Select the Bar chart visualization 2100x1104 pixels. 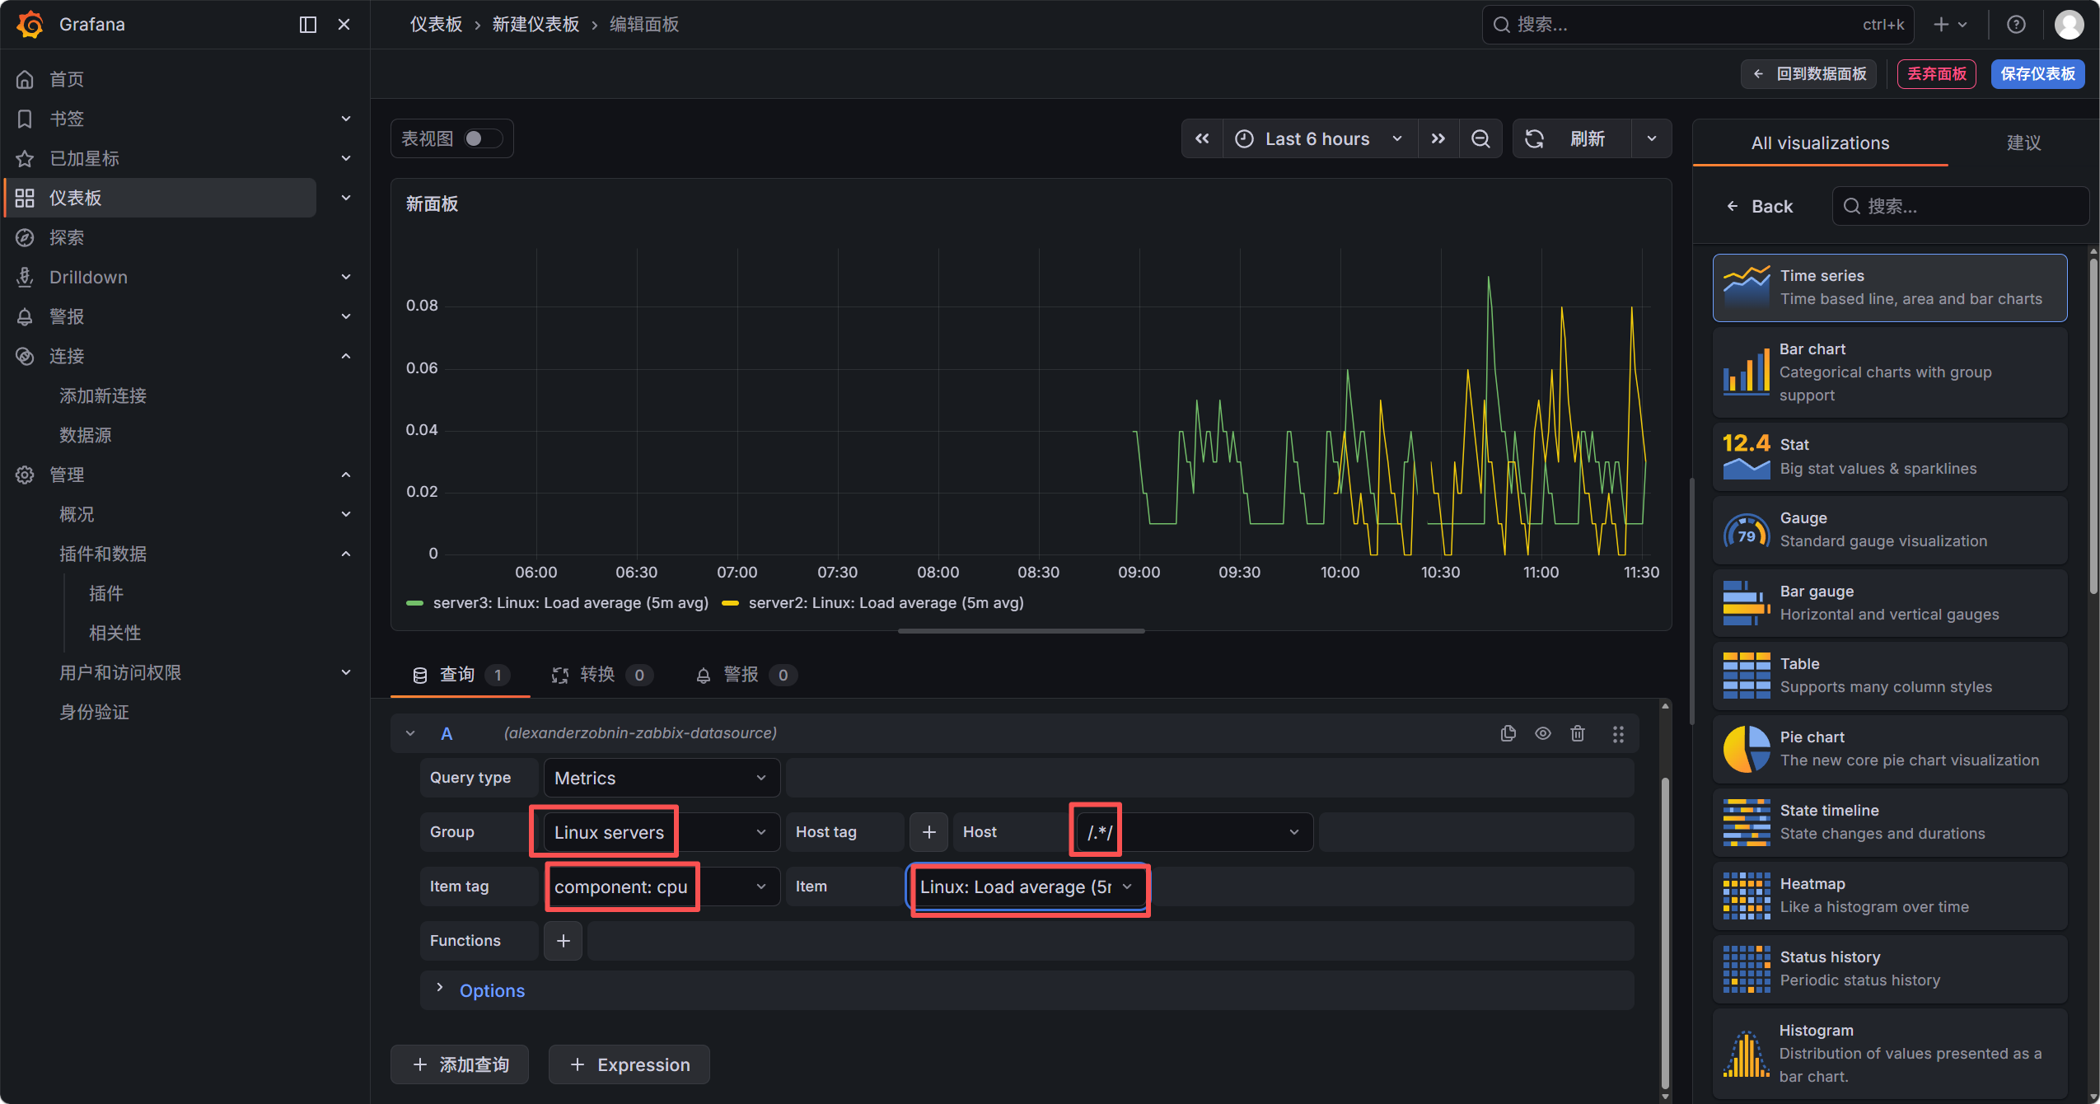tap(1890, 372)
